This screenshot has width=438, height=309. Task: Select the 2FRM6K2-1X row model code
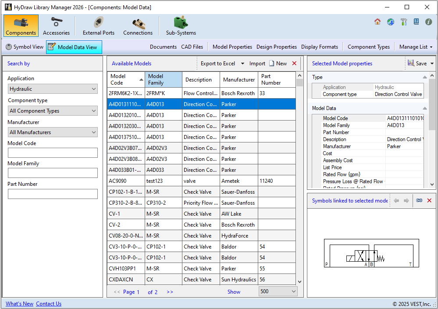[x=126, y=93]
